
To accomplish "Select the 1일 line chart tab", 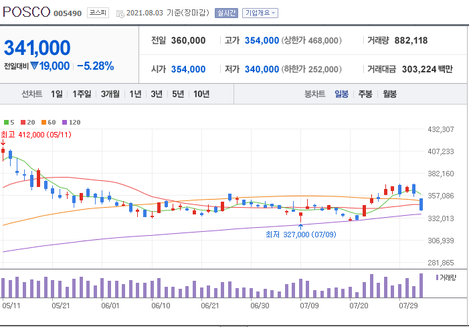I will pyautogui.click(x=56, y=94).
